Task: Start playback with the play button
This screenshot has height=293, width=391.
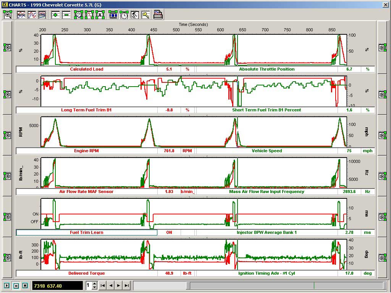Action: pos(7,285)
